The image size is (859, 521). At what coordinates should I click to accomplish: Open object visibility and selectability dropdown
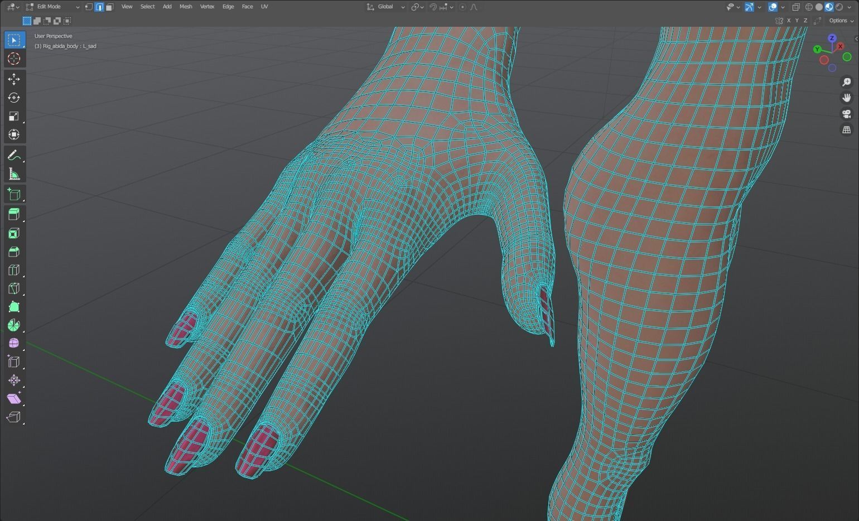pos(733,7)
